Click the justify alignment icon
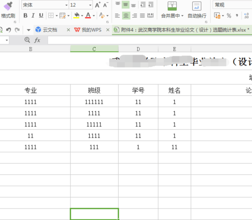 point(142,16)
